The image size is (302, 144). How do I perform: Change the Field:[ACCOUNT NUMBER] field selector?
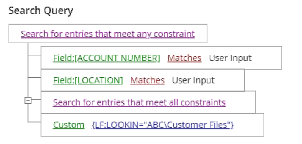(107, 58)
